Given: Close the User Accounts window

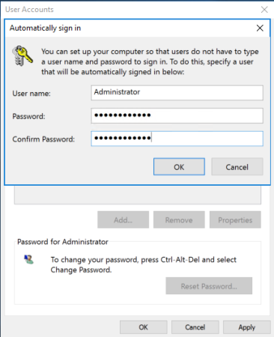Looking at the screenshot, I should pos(264,10).
